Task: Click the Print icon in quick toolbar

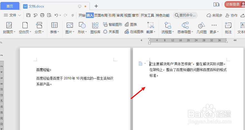Action: point(42,15)
